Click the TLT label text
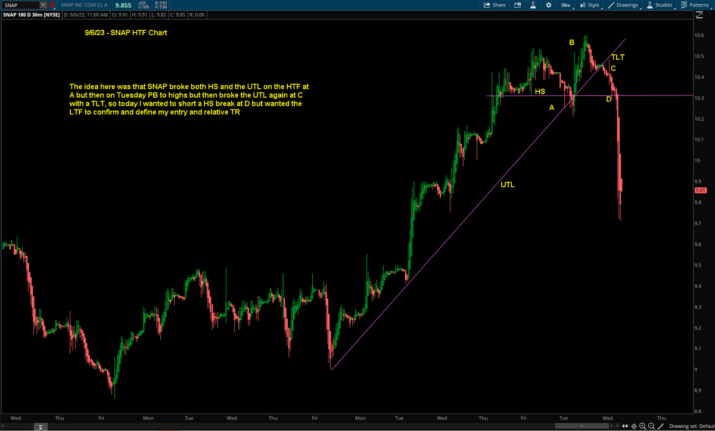 [x=617, y=57]
